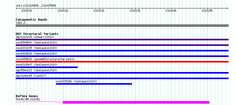Click the nsv6333235 (Sedlazeck2020) blue bar

[122, 51]
